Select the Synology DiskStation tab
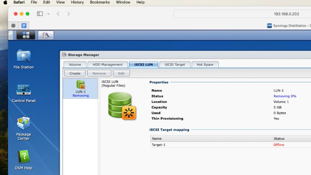 pos(289,26)
